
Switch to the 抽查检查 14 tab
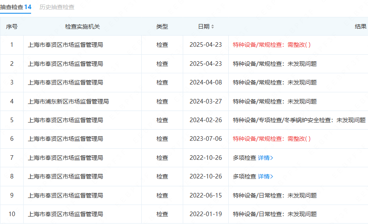[x=16, y=7]
